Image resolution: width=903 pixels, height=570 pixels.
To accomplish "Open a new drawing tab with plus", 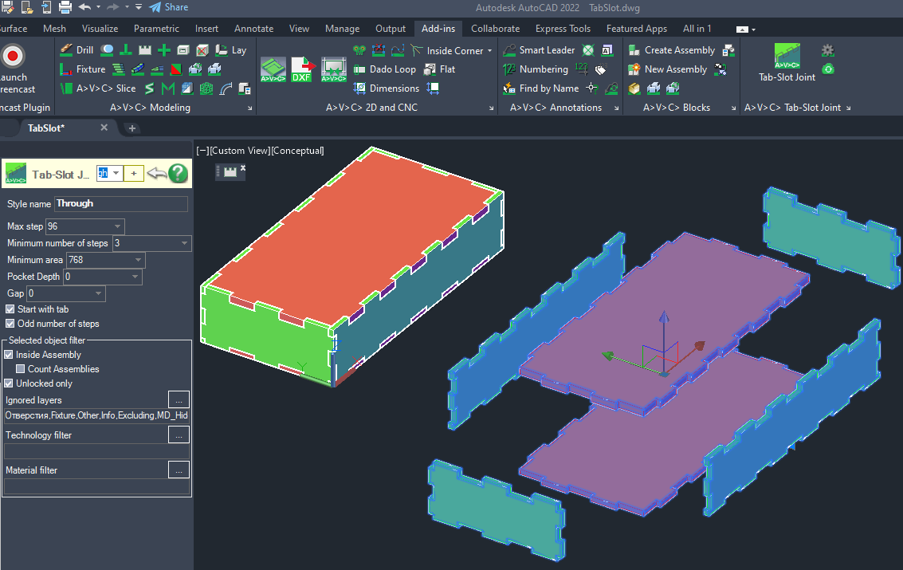I will click(132, 128).
